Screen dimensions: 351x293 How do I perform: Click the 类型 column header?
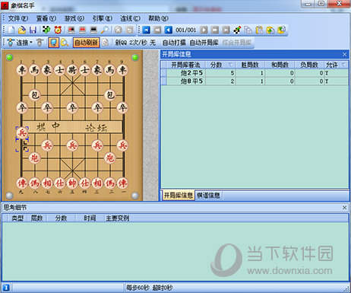pos(17,218)
